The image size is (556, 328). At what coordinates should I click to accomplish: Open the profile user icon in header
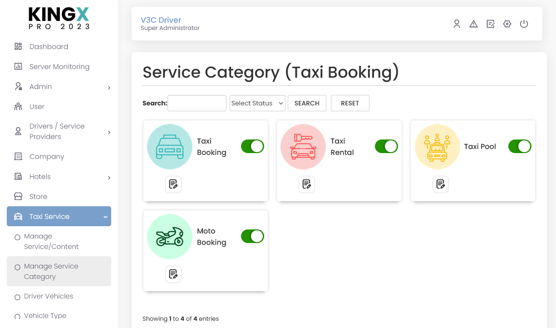click(457, 24)
